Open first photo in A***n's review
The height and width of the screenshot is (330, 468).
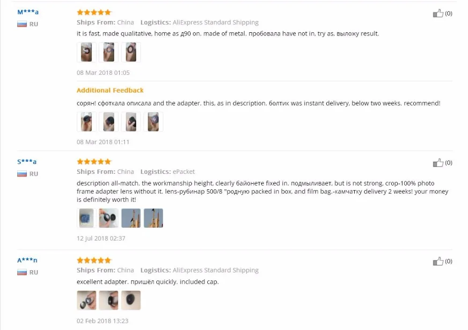tap(87, 301)
